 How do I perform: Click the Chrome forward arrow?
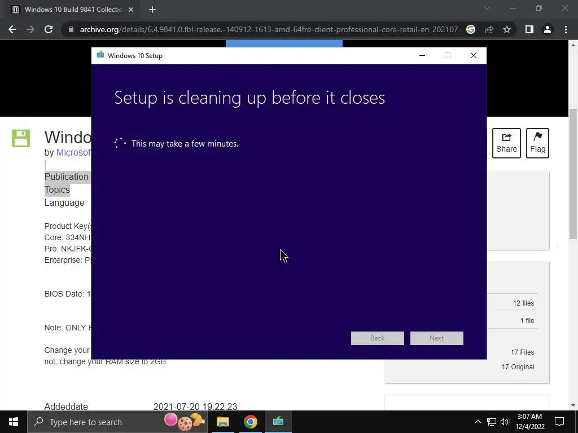pyautogui.click(x=30, y=29)
